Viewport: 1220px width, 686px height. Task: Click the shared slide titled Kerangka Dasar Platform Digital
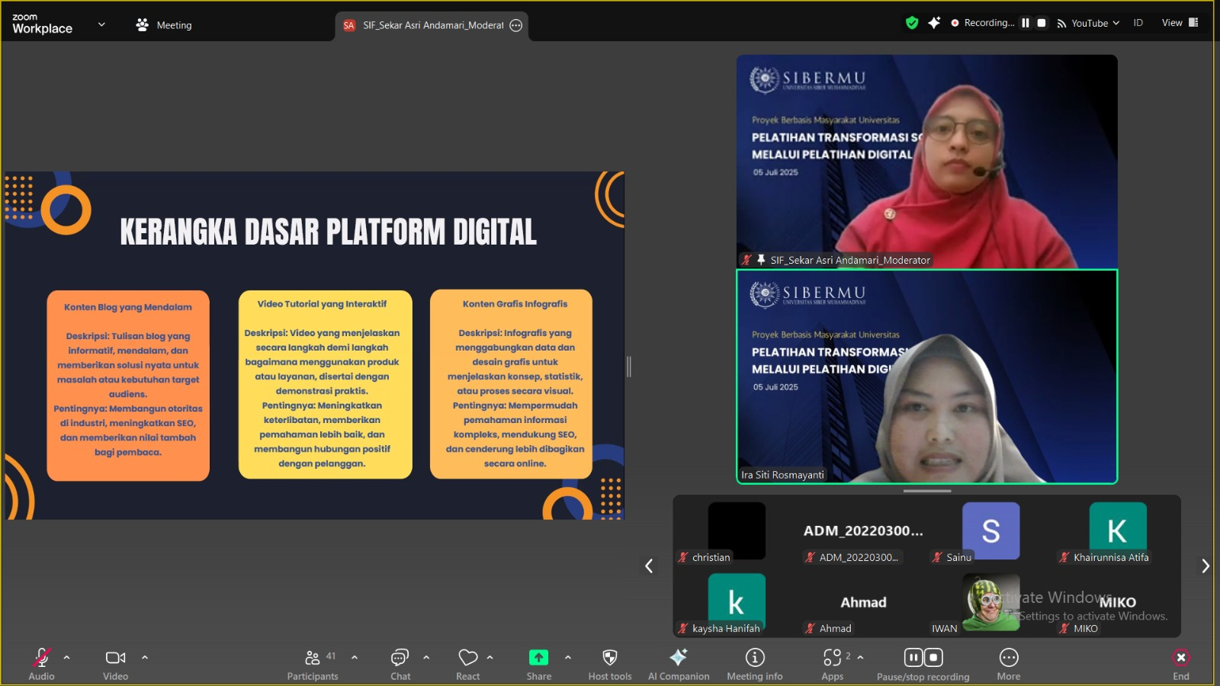[314, 345]
